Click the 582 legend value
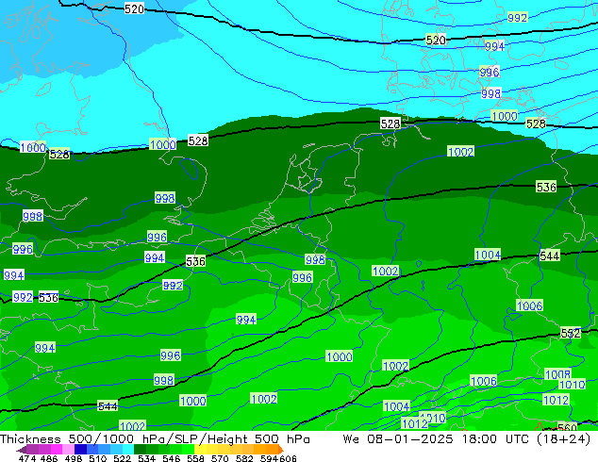Image resolution: width=598 pixels, height=462 pixels. point(244,458)
